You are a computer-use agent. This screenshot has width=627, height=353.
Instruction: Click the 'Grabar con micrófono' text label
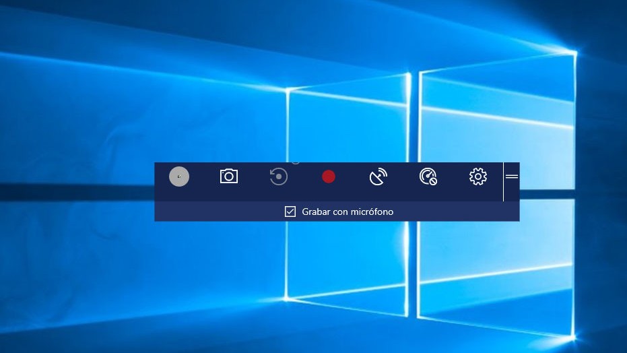[348, 212]
